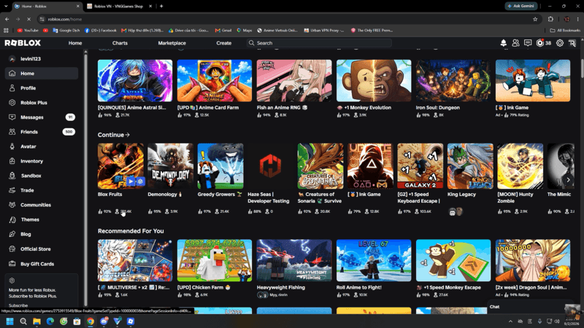
Task: Open the Anime Card Farm thumbnail
Action: (x=214, y=81)
